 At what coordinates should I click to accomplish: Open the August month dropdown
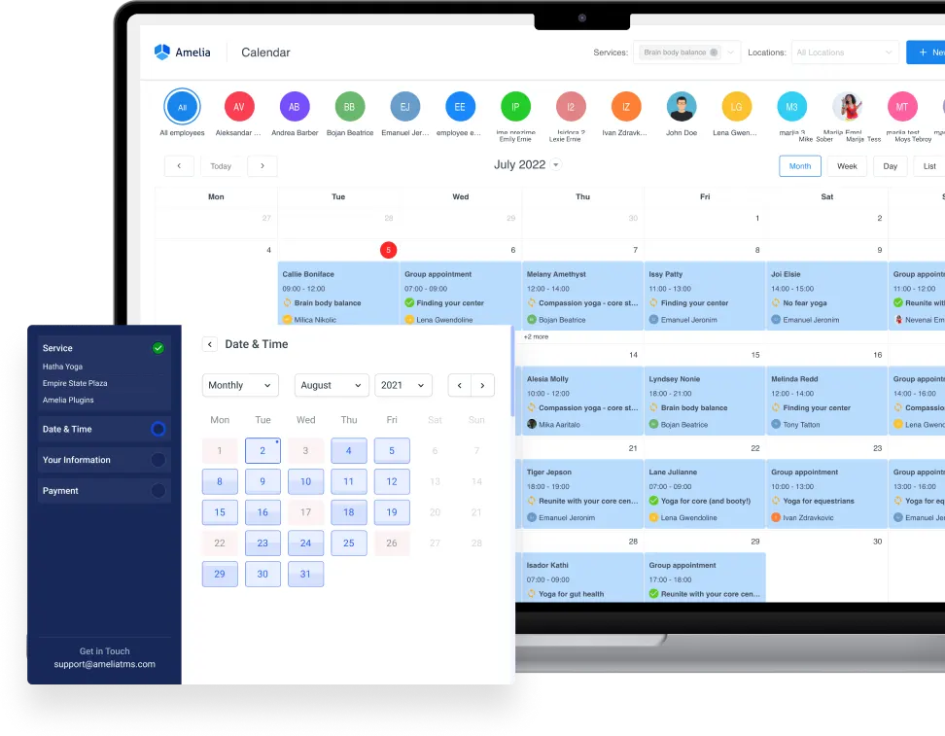[x=331, y=386]
